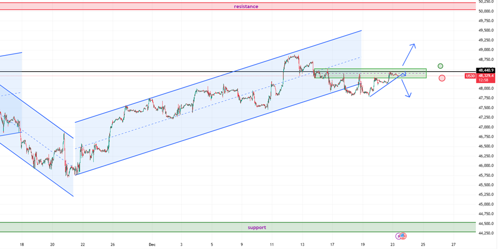Click 46,000.0 on the price scale

[x=487, y=166]
